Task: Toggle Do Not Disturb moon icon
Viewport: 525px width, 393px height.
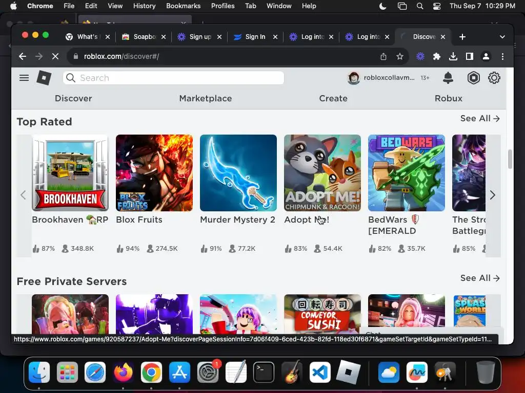Action: 382,6
